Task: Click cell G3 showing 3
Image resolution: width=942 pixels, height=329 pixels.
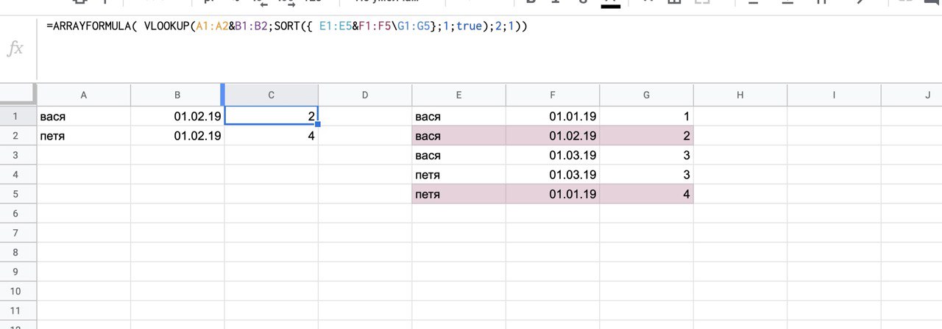Action: pos(647,155)
